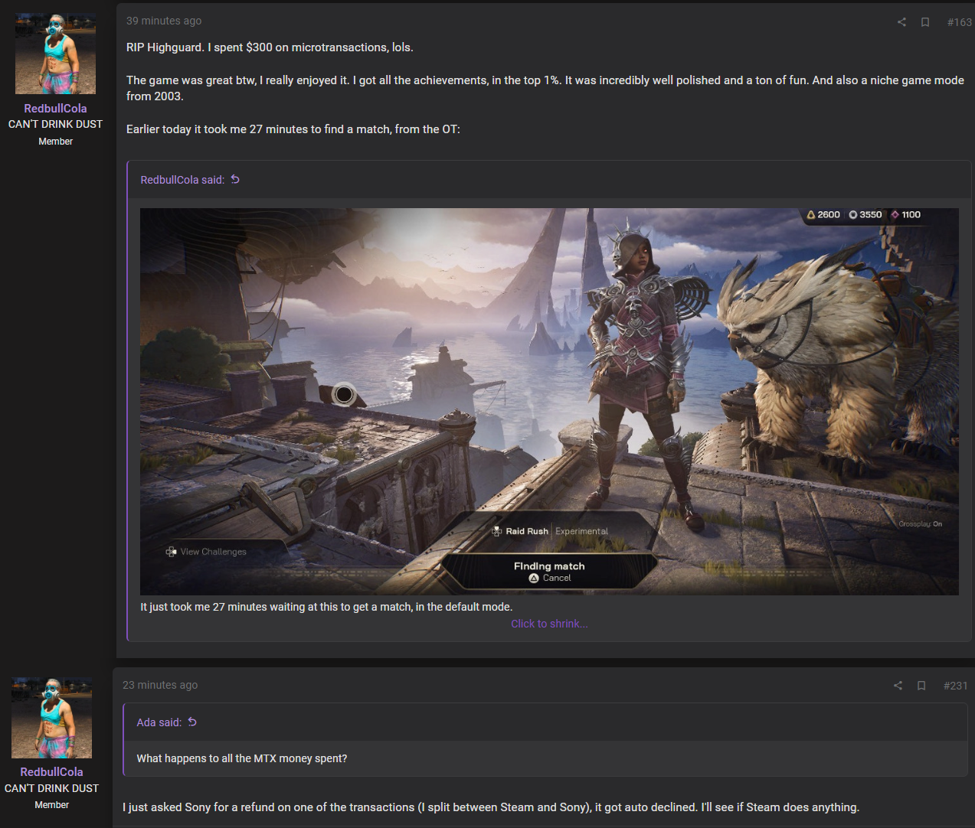Share post #231 via share icon

tap(898, 686)
